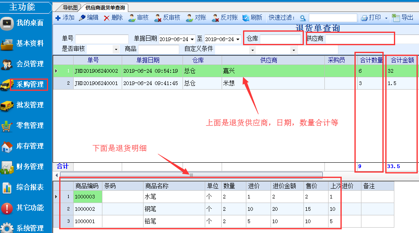Image resolution: width=419 pixels, height=233 pixels.
Task: Click the 打印 printer icon
Action: coord(364,18)
